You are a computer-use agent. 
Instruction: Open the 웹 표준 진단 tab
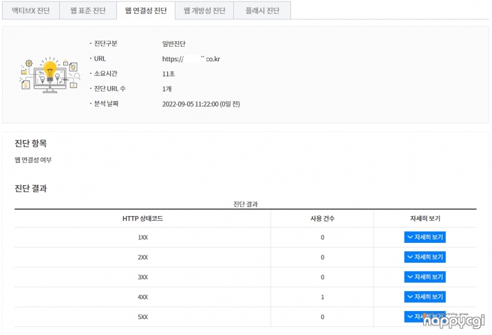(88, 10)
